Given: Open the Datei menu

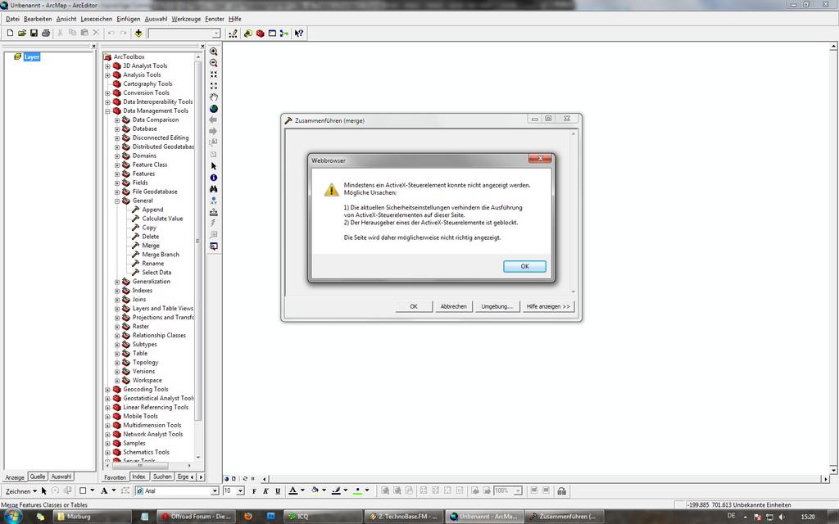Looking at the screenshot, I should [12, 19].
